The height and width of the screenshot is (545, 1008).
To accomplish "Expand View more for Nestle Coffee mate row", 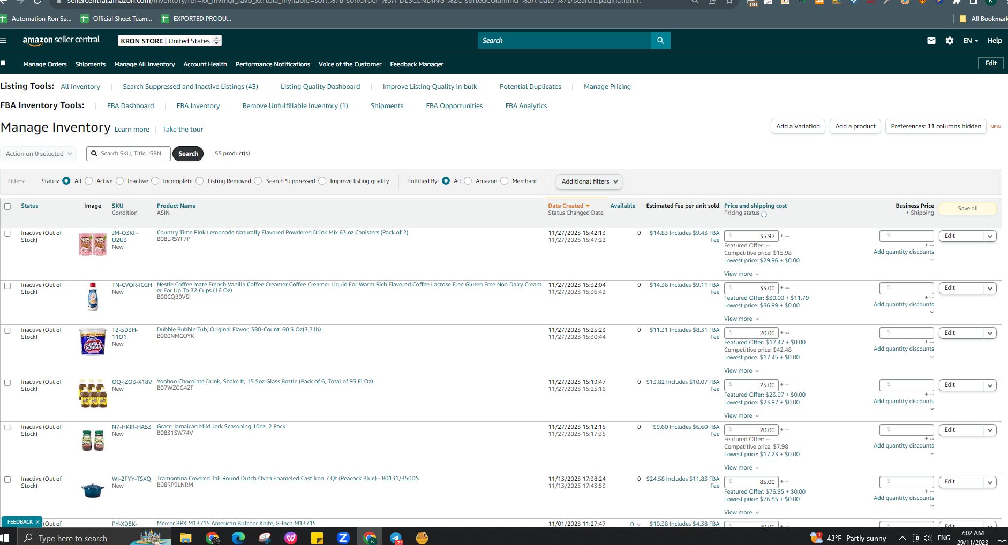I will (741, 319).
